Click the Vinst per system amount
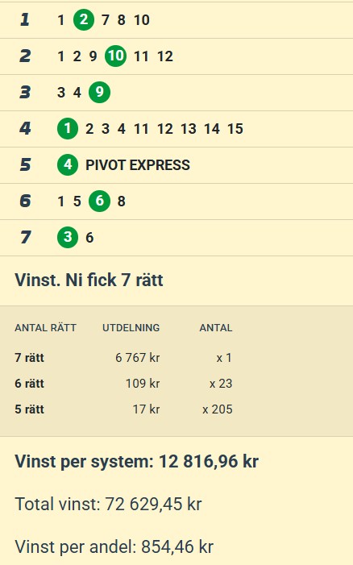This screenshot has height=565, width=353. 209,462
